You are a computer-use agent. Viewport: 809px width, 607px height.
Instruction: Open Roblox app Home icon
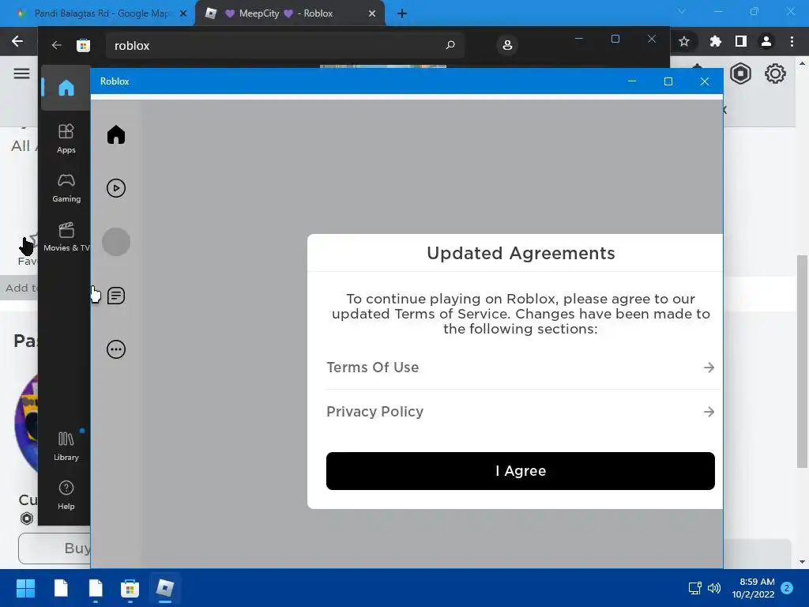(x=116, y=134)
